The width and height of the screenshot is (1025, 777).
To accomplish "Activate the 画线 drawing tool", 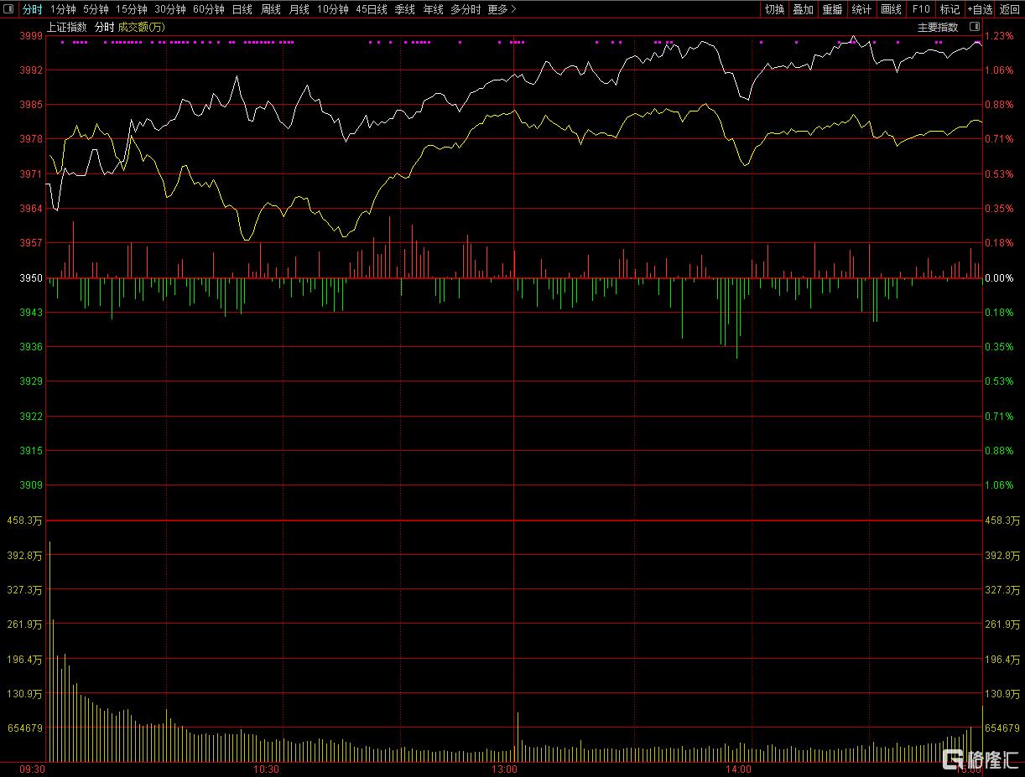I will (891, 9).
